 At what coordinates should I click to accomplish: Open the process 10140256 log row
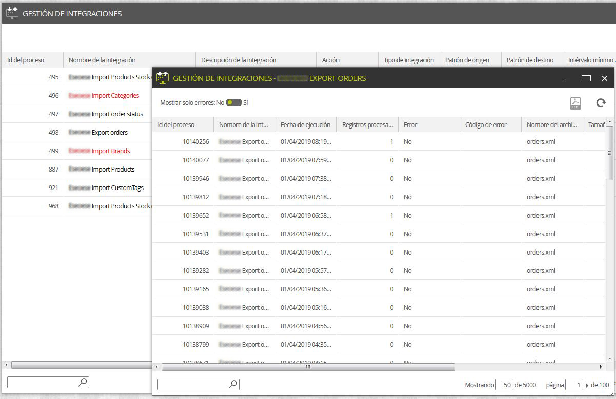coord(379,141)
